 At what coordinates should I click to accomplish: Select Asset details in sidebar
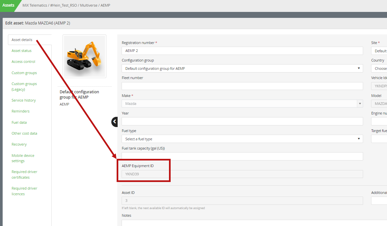pos(22,40)
